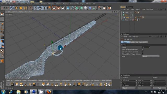The width and height of the screenshot is (167, 94).
Task: Click the Undo arrow icon
Action: coord(3,8)
